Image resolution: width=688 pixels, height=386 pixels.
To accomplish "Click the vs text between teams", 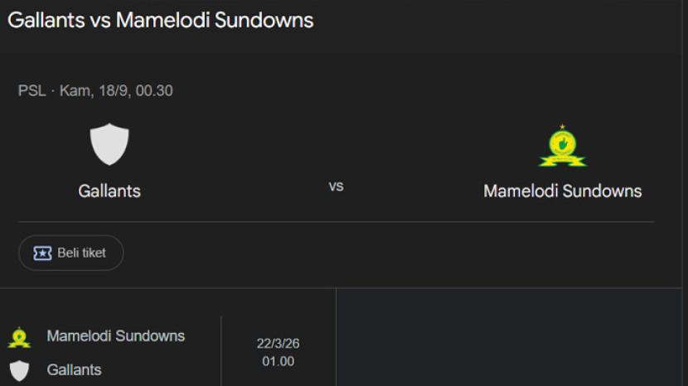I will click(x=336, y=186).
